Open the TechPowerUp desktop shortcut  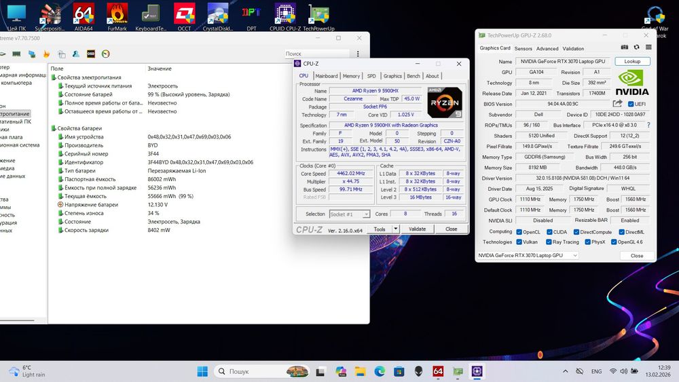318,18
